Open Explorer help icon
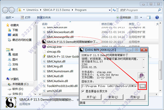 click(x=157, y=17)
